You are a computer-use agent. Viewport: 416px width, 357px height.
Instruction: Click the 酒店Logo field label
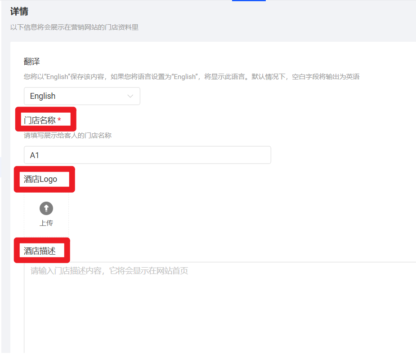pyautogui.click(x=40, y=179)
